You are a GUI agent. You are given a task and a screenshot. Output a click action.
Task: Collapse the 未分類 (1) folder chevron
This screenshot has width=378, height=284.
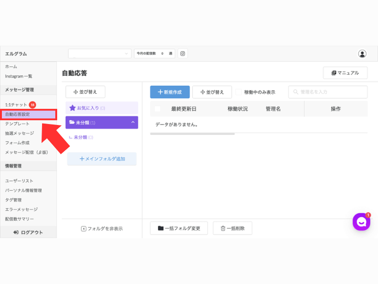[133, 123]
